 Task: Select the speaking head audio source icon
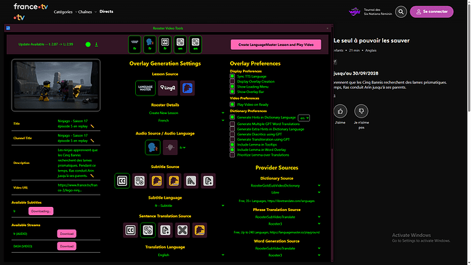pyautogui.click(x=153, y=148)
